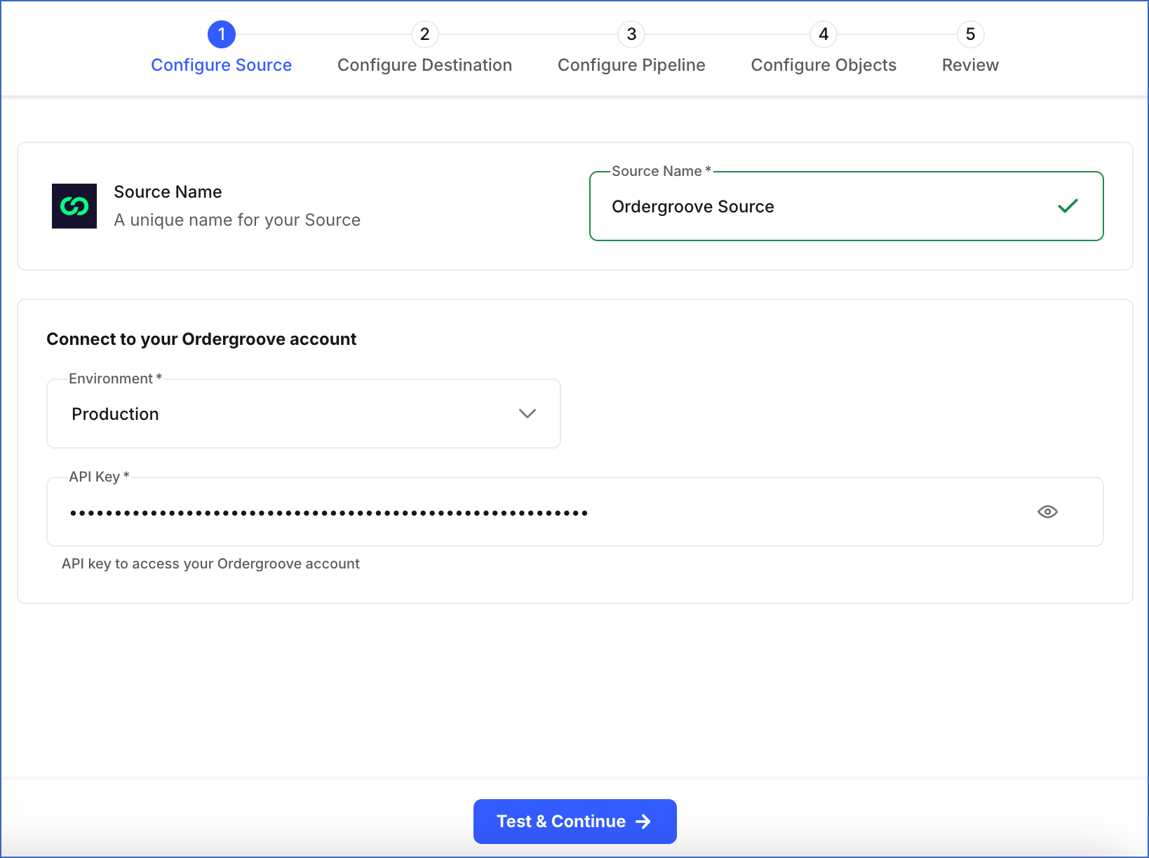Switch to the Configure Destination step
1149x858 pixels.
(424, 64)
